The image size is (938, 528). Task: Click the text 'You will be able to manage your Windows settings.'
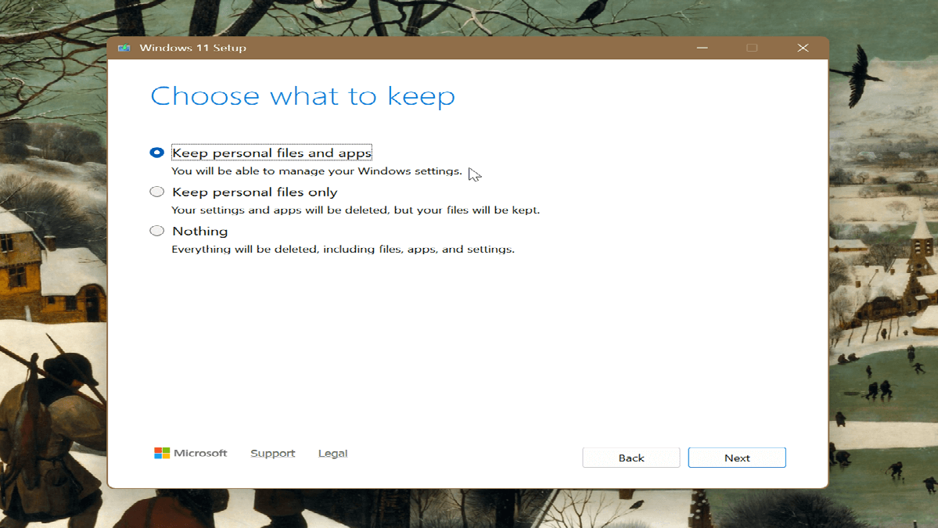pyautogui.click(x=317, y=171)
